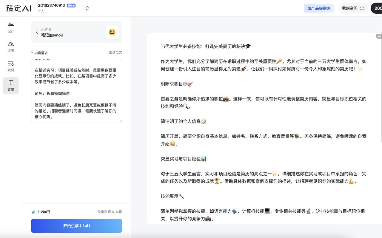Select the 文案 copywriting tool icon

10,86
